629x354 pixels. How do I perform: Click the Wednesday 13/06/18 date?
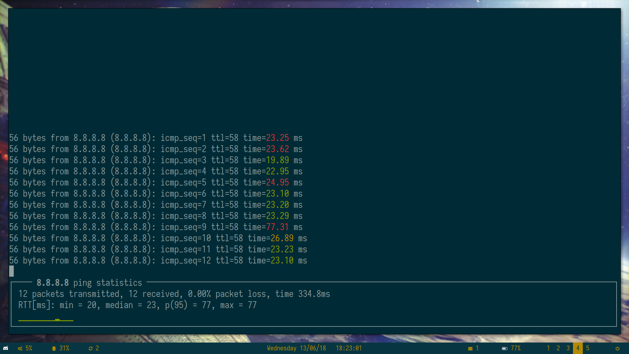[x=296, y=348]
